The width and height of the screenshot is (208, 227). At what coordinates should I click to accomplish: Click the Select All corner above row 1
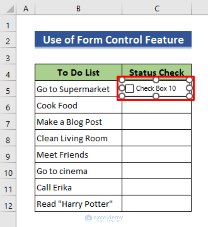[8, 8]
